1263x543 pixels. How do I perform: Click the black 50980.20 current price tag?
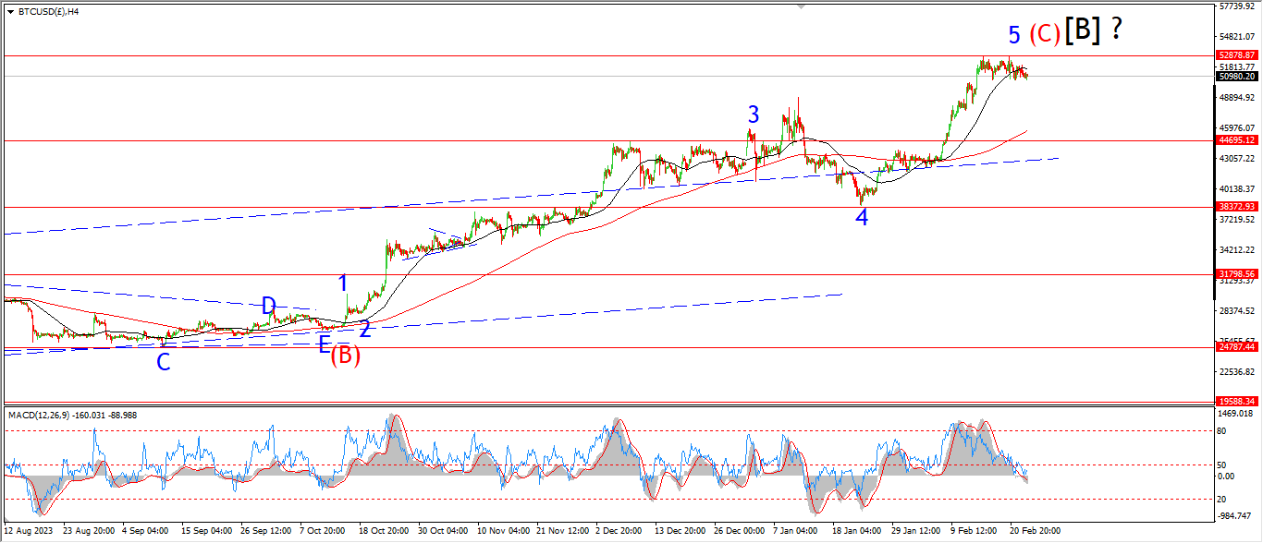click(x=1236, y=77)
